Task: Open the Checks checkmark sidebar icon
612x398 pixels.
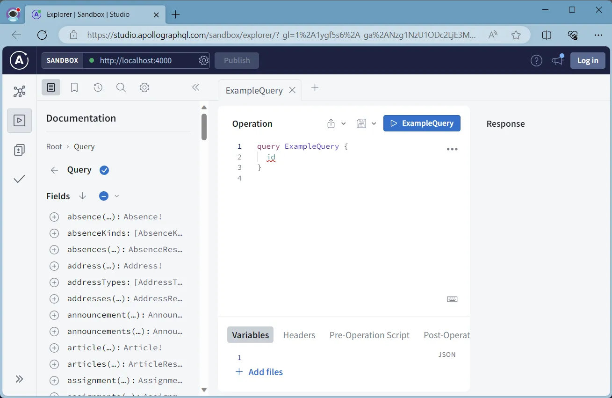Action: pos(19,179)
